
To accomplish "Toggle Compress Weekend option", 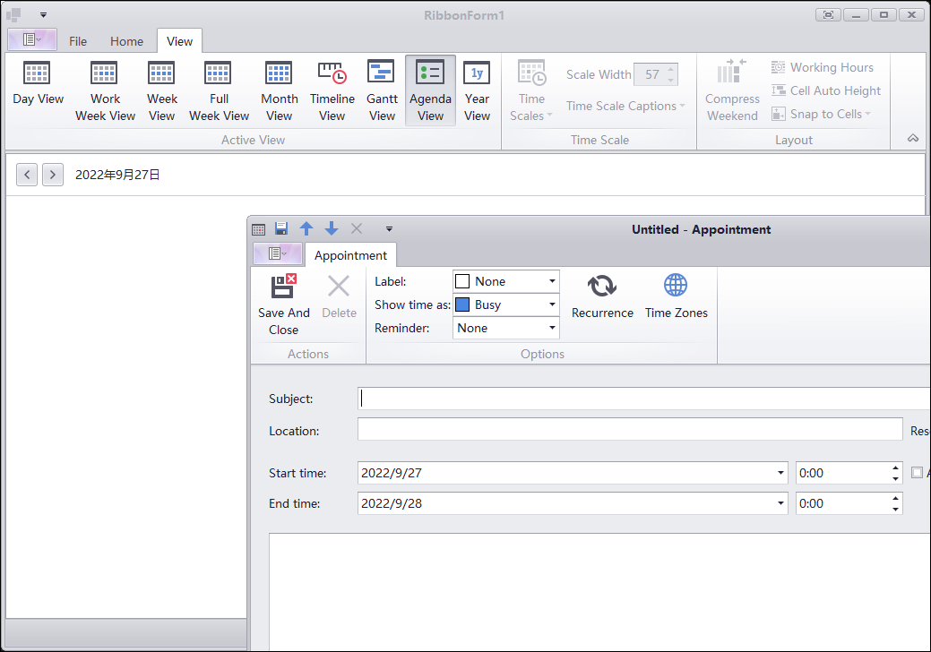I will coord(732,90).
